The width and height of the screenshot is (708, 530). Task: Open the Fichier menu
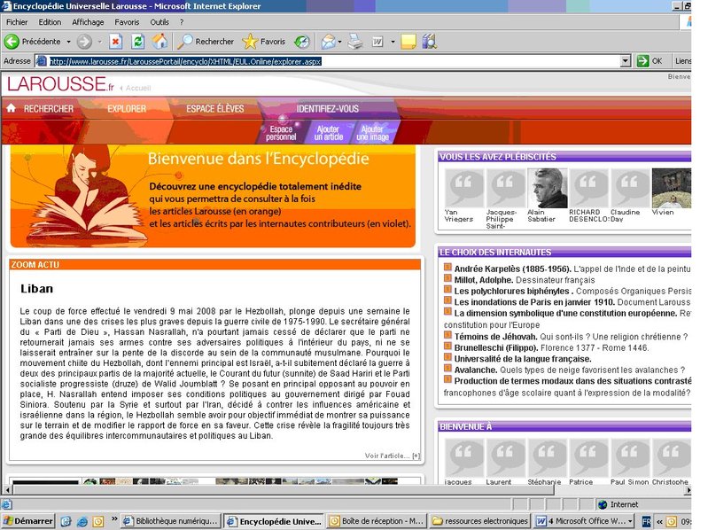(17, 22)
